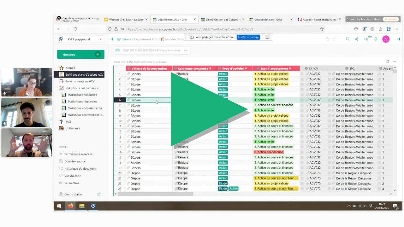The width and height of the screenshot is (404, 227).
Task: Open the taskbar notification center icon
Action: click(395, 206)
